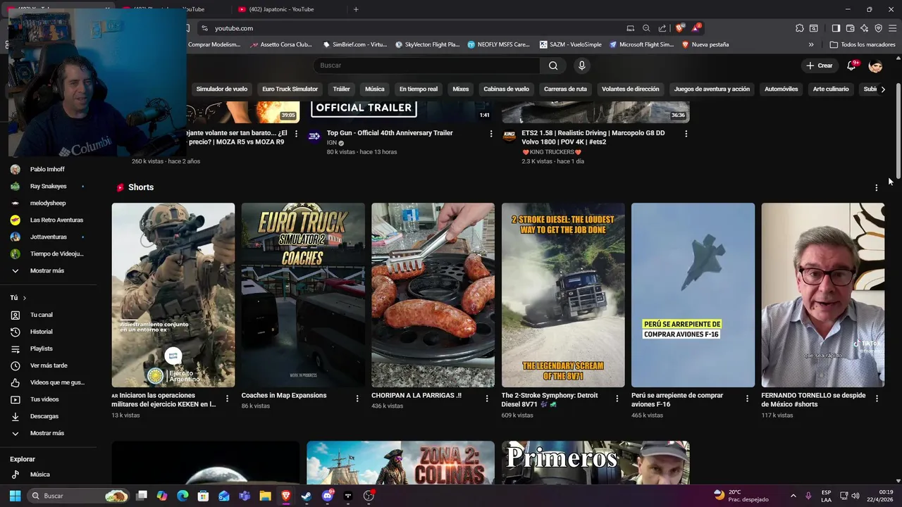Screen dimensions: 902x507
Task: Open the Ejercito Argentino KEKEN short thumbnail
Action: pyautogui.click(x=173, y=295)
